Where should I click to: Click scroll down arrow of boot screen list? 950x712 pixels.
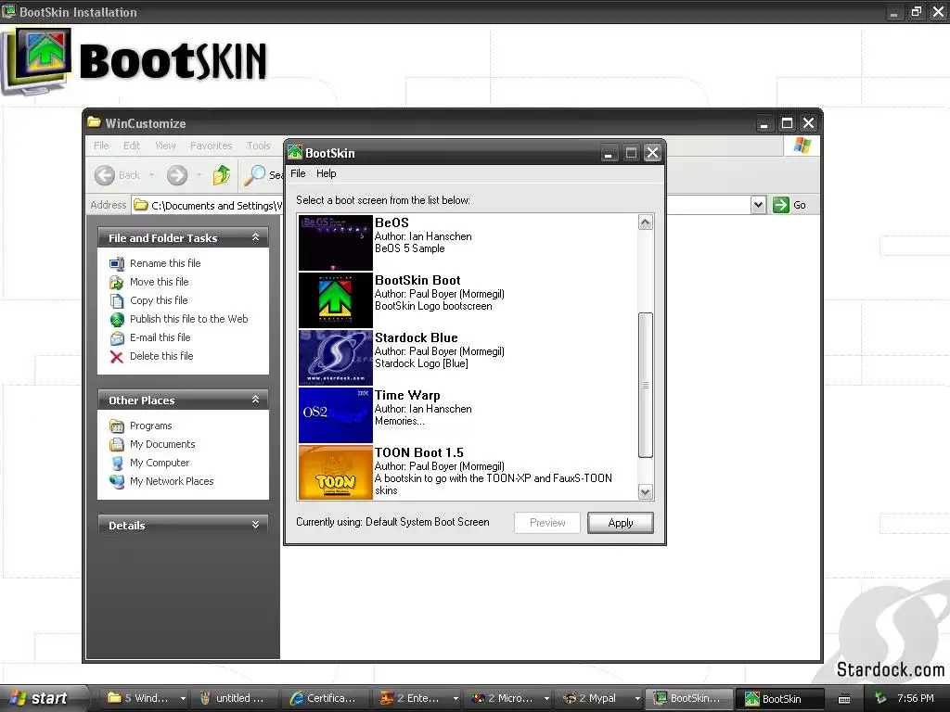click(646, 492)
